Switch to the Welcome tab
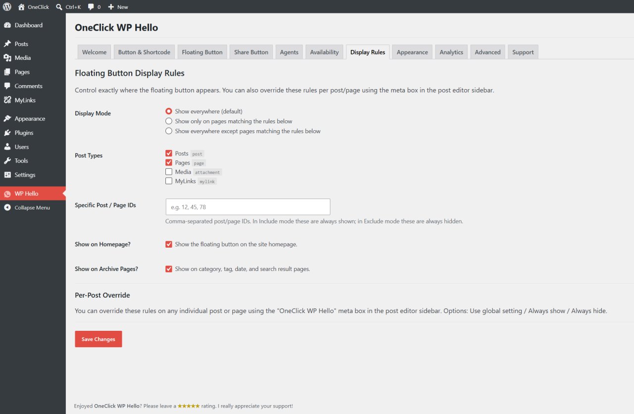634x414 pixels. [x=94, y=52]
